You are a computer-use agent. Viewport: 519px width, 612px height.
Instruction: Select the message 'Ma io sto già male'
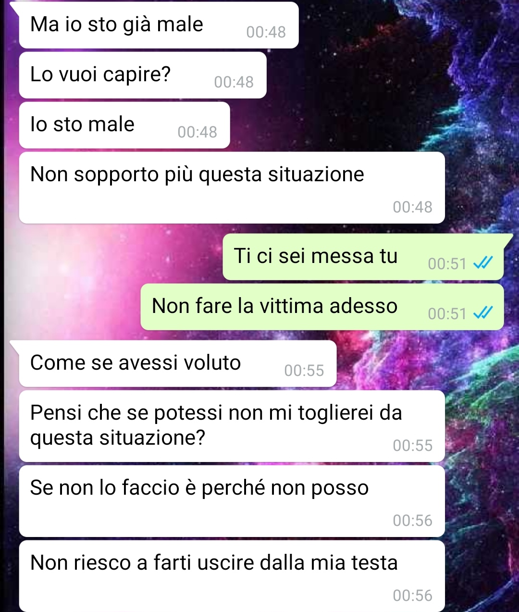tap(159, 25)
